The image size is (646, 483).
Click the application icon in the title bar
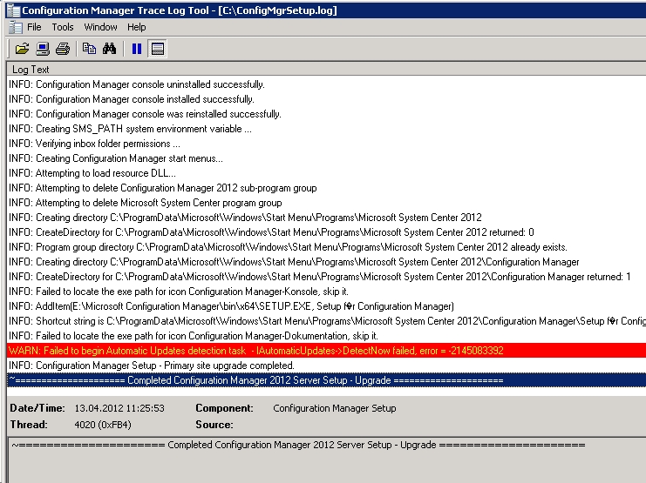pos(10,10)
